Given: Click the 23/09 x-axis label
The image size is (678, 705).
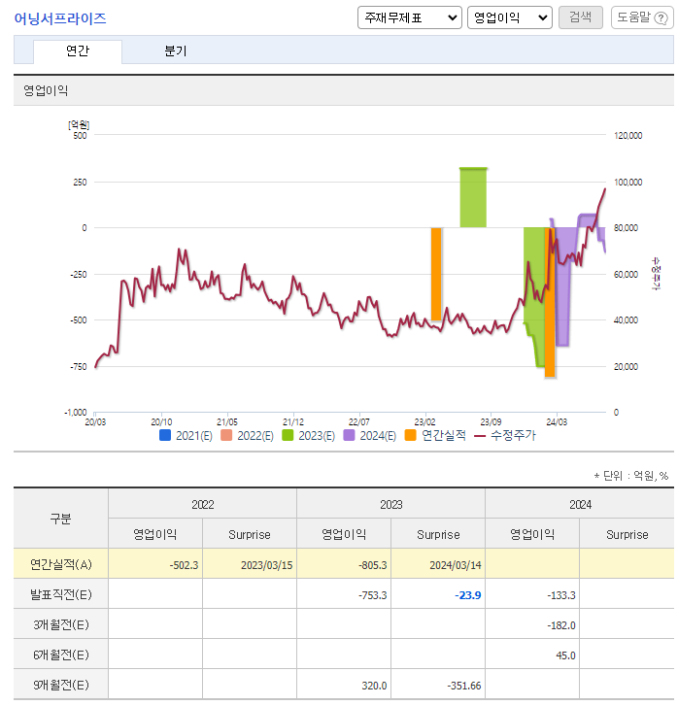Looking at the screenshot, I should [491, 421].
